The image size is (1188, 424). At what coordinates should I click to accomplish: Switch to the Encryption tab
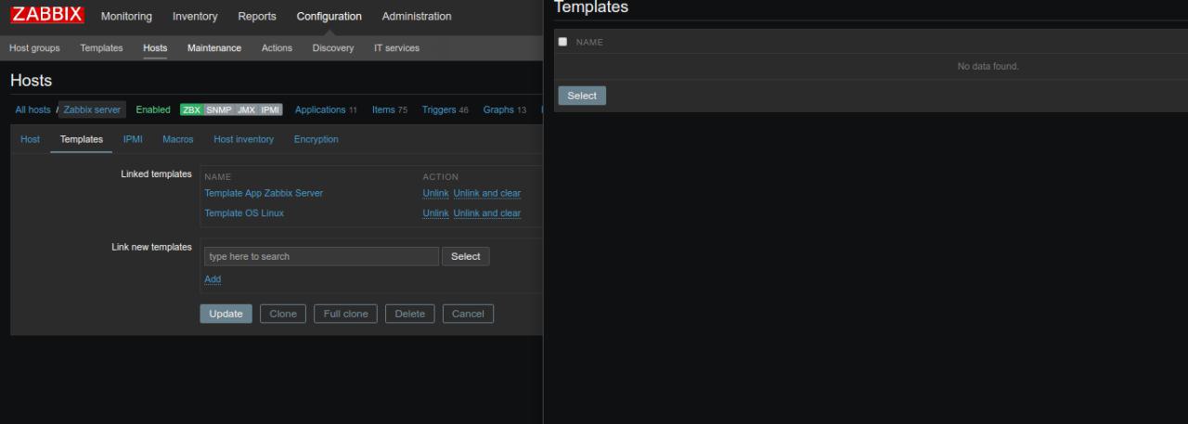316,139
